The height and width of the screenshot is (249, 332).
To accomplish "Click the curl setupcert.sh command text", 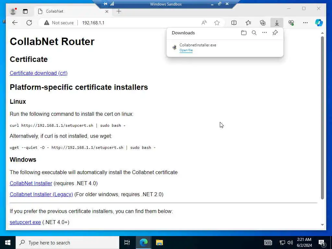I will 67,125.
